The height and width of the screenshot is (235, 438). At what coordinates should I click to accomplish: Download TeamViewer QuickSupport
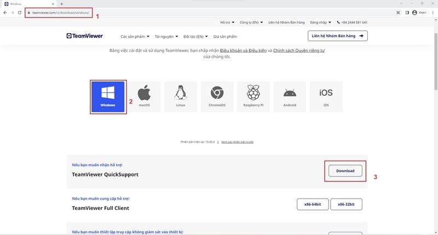345,171
